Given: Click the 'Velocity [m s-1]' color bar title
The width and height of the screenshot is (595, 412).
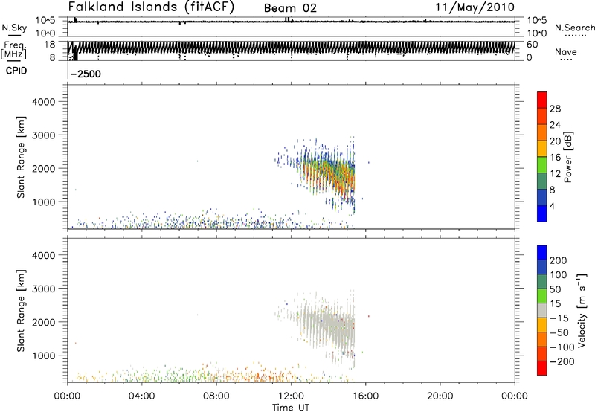Looking at the screenshot, I should pos(582,310).
